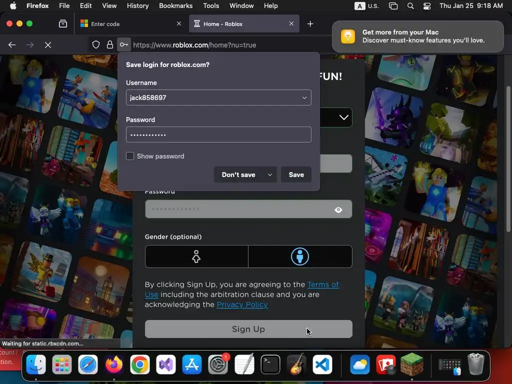Close the Home - Roblox tab
This screenshot has width=512, height=384.
(291, 23)
